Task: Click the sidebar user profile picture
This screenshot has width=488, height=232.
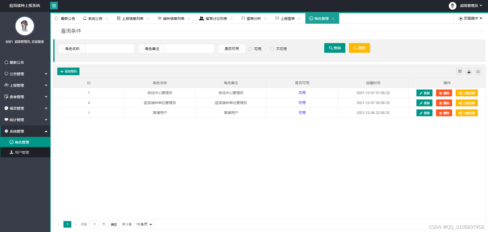Action: [25, 26]
